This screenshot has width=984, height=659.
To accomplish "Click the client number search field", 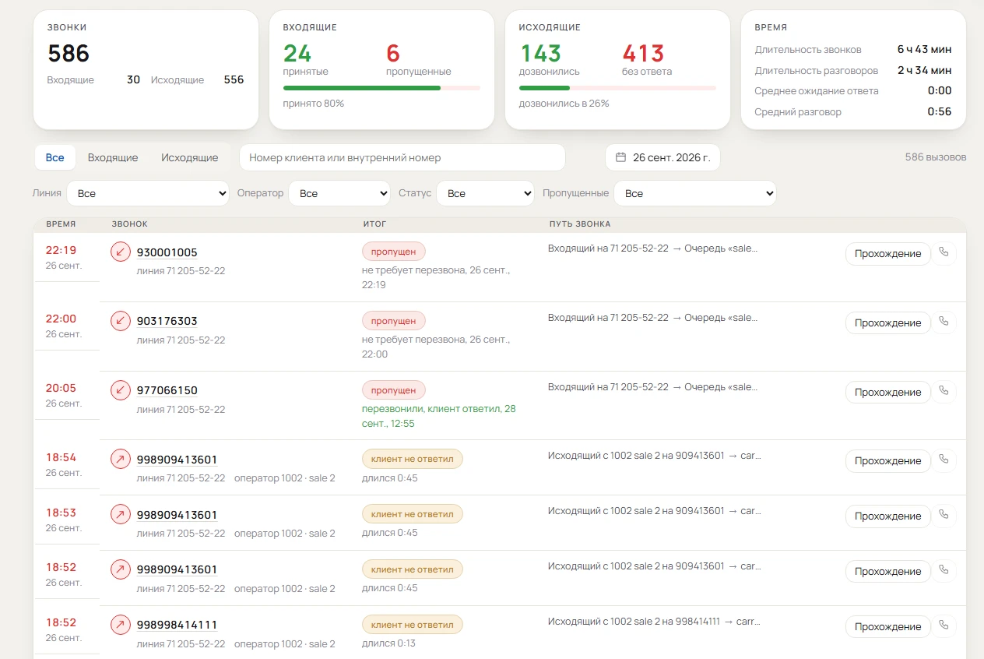I will point(402,157).
